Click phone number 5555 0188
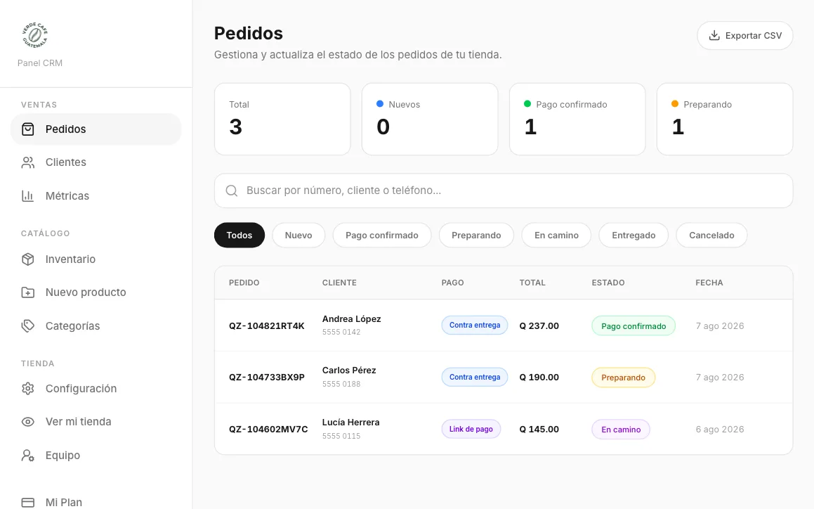The height and width of the screenshot is (509, 814). [341, 385]
